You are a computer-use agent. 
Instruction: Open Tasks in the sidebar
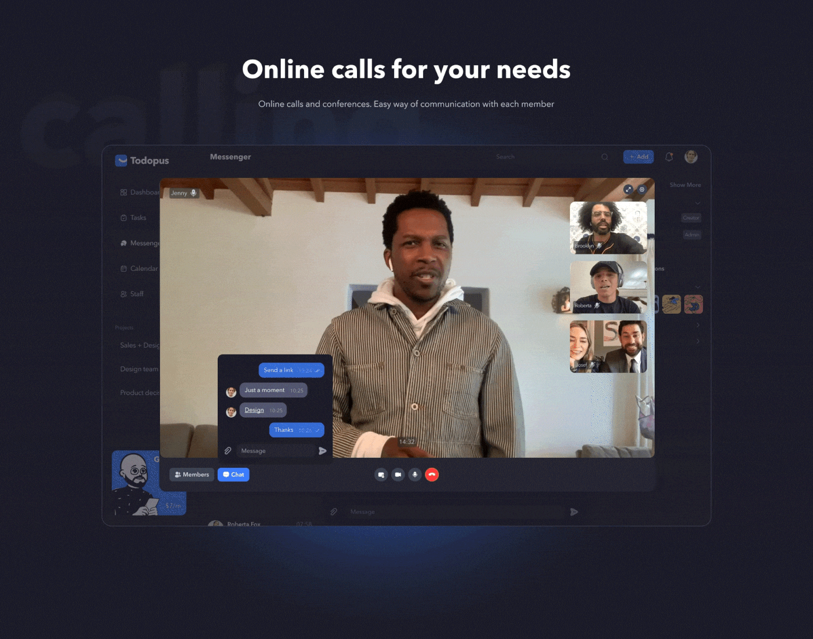[x=133, y=218]
